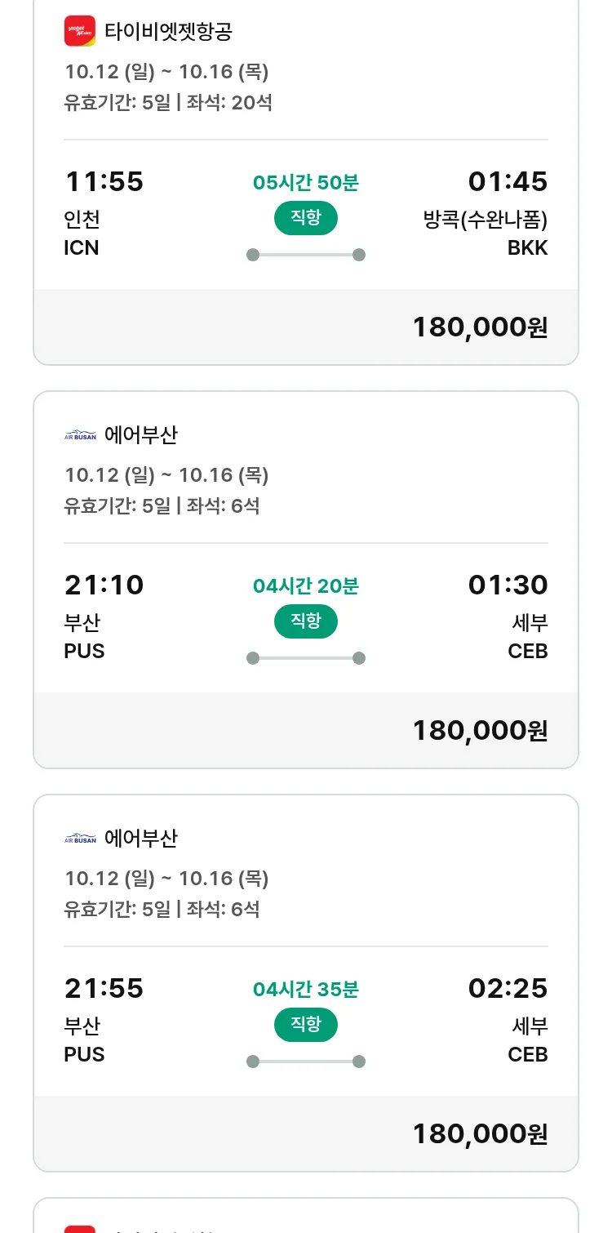Viewport: 612px width, 1233px height.
Task: Click the 직항 badge on the Incheon–Bangkok flight
Action: tap(305, 218)
